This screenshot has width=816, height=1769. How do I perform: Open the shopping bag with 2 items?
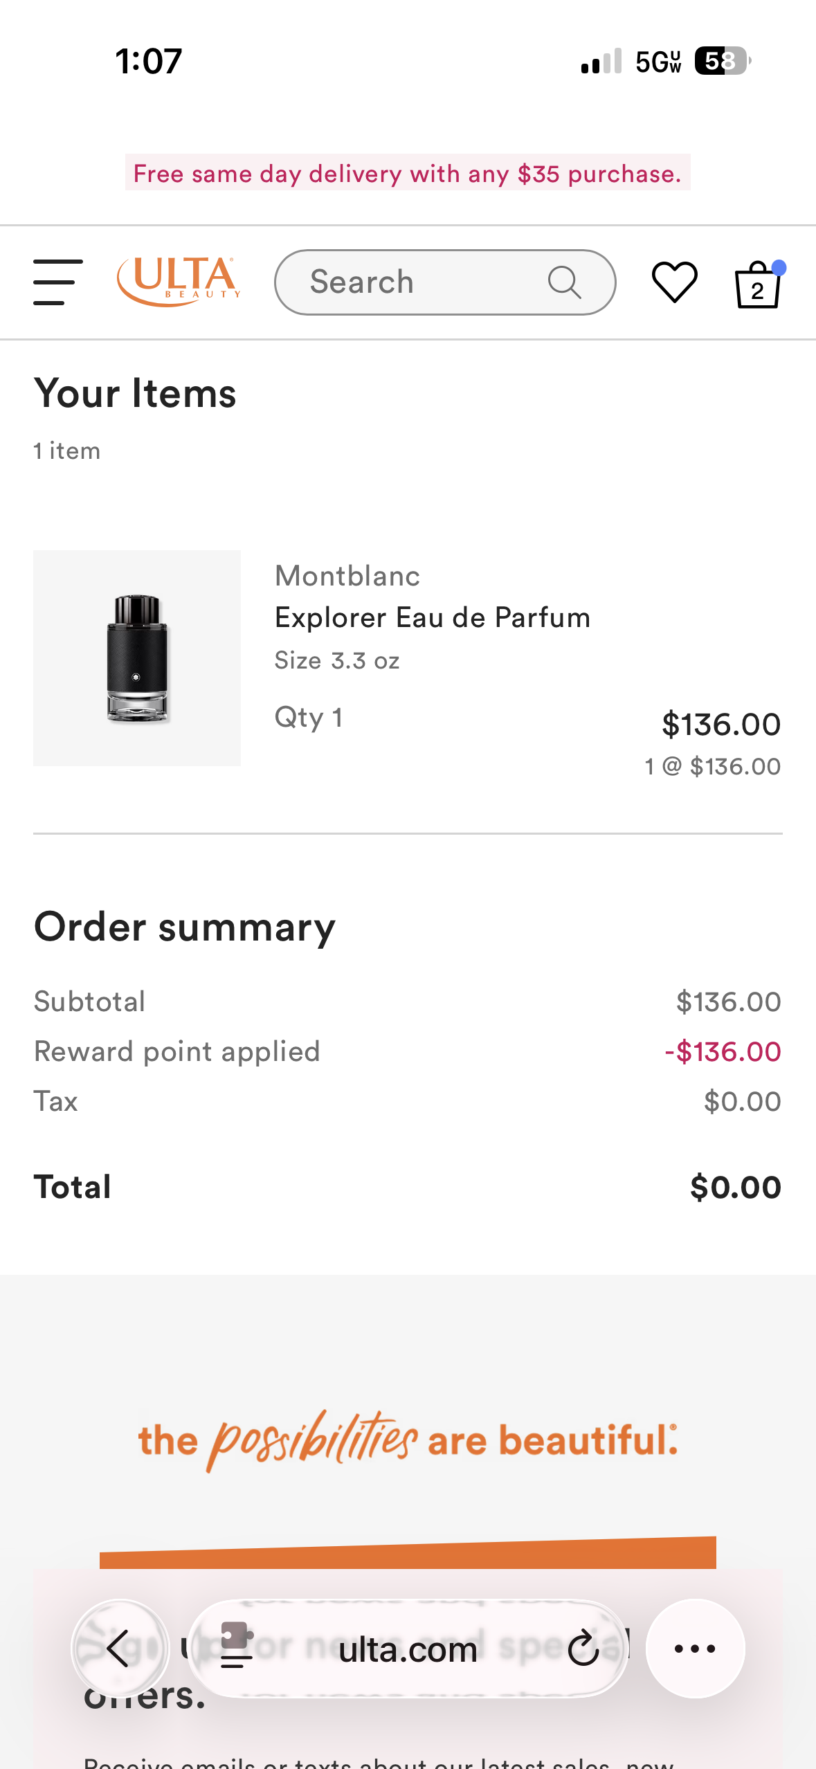(758, 285)
